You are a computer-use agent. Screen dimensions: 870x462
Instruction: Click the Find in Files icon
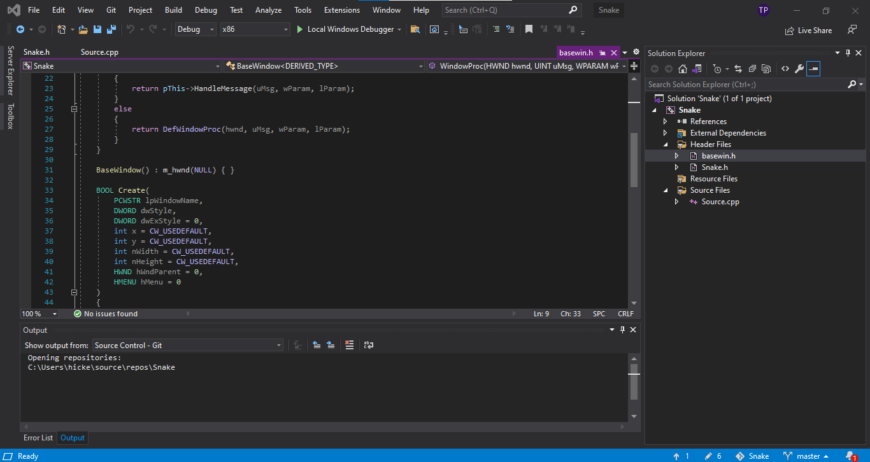(415, 29)
